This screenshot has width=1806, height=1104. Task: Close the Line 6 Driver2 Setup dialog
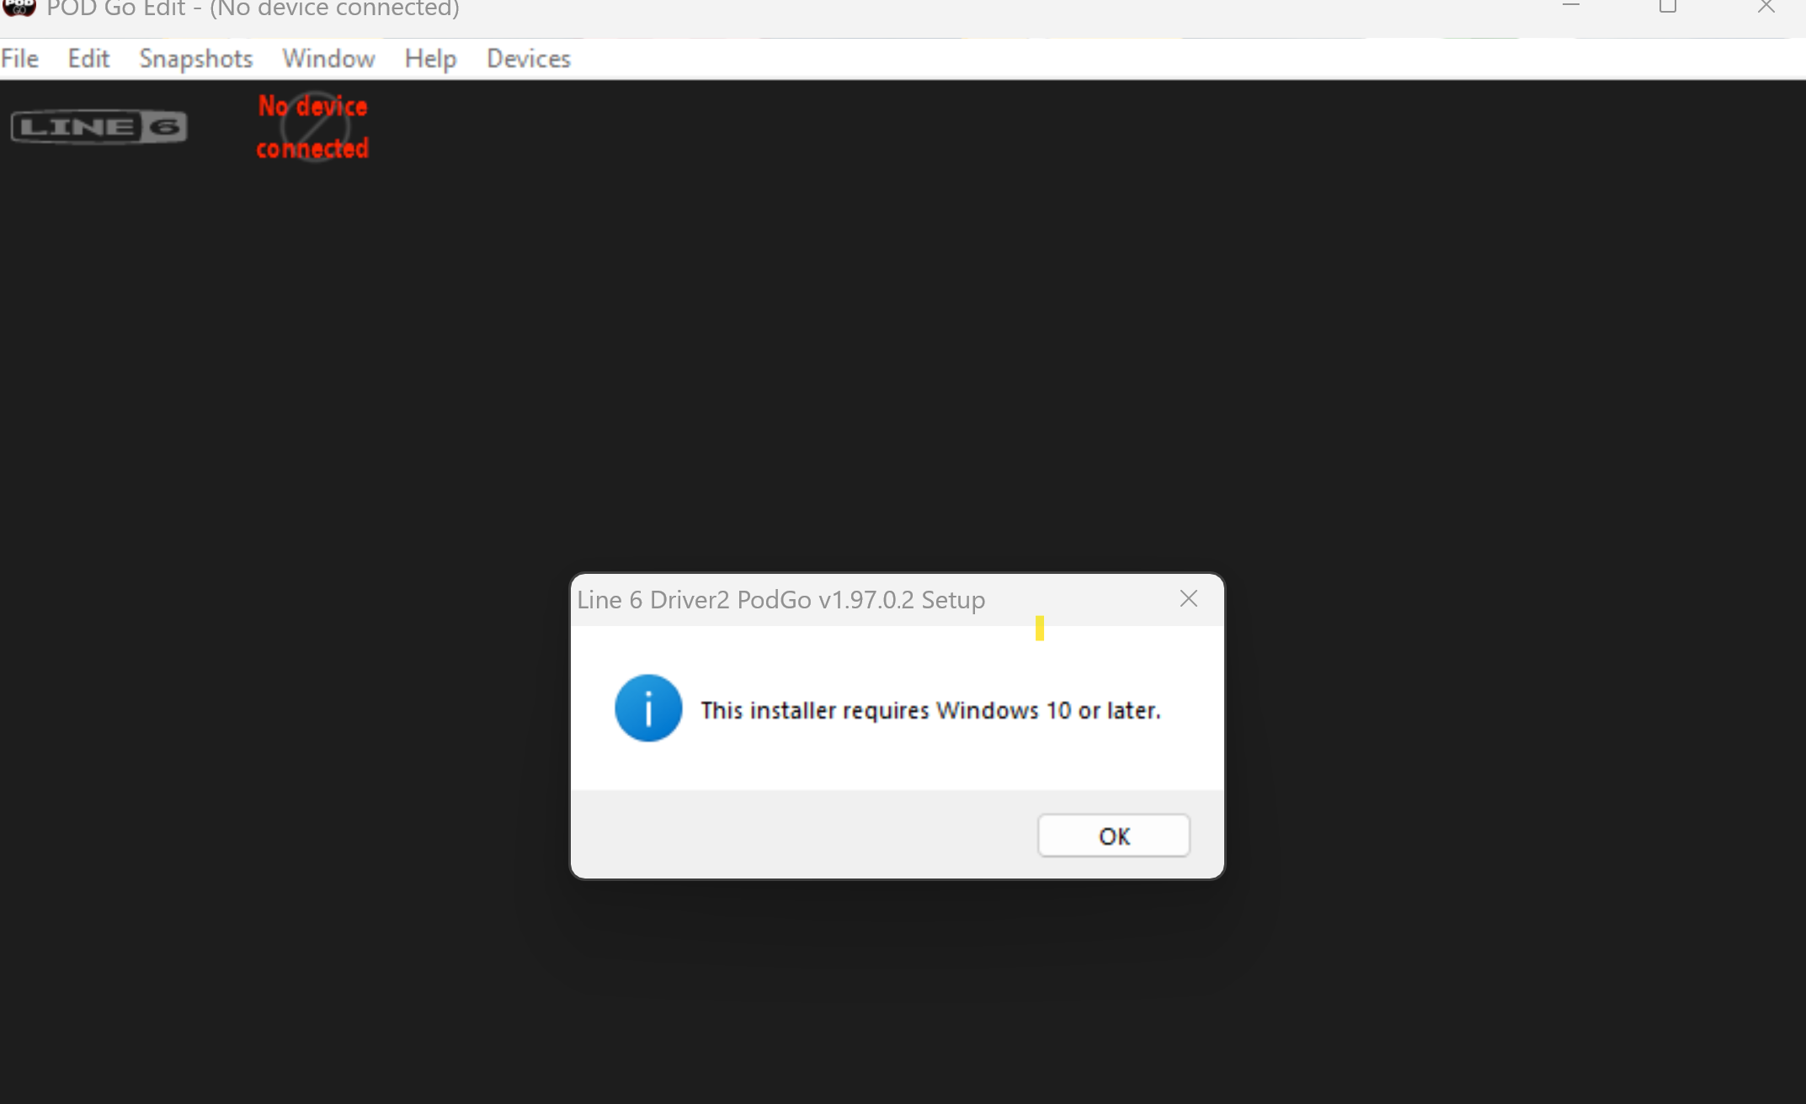[x=1188, y=599]
